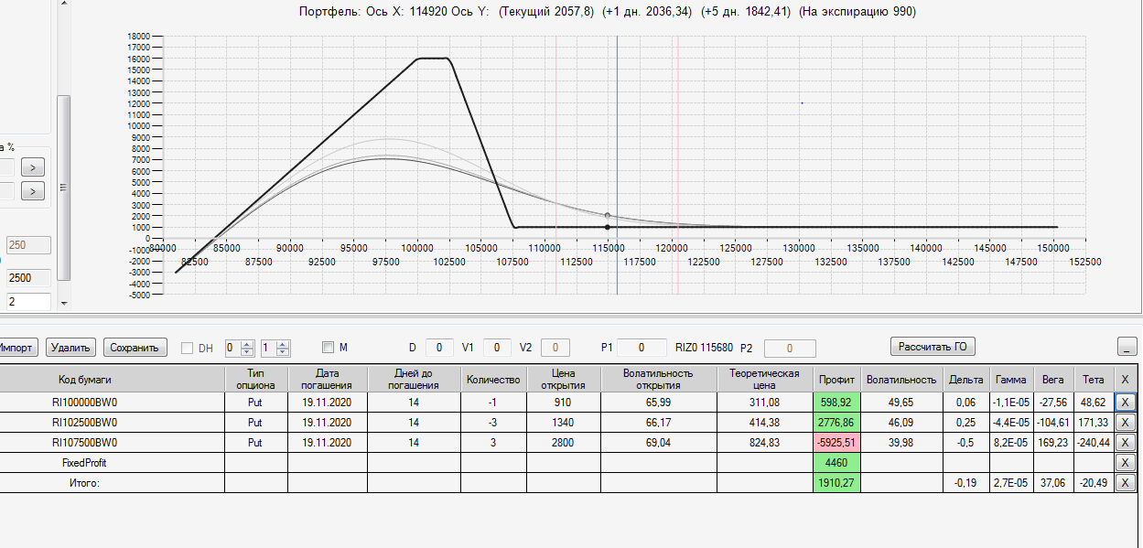Grab the left panel vertical scrollbar thumb
Image resolution: width=1143 pixels, height=548 pixels.
tap(63, 188)
